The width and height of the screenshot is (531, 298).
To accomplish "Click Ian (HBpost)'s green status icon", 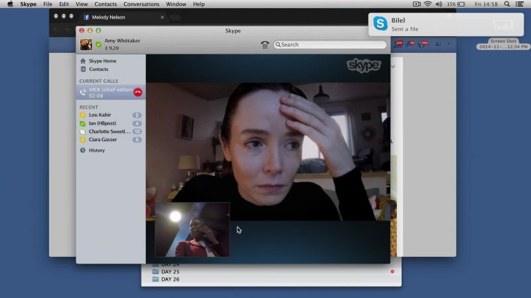I will tap(82, 124).
